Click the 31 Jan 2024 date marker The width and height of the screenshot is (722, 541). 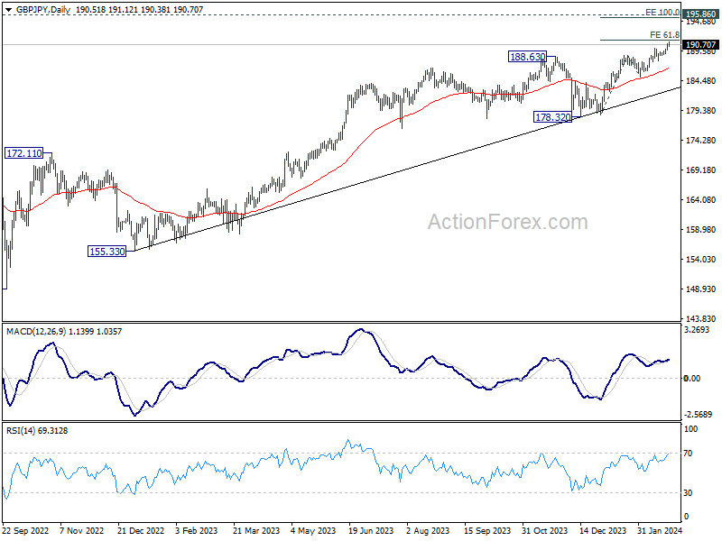click(x=660, y=530)
